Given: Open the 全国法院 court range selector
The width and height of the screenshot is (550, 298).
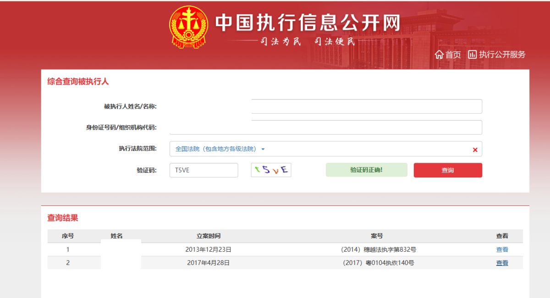Looking at the screenshot, I should (215, 149).
